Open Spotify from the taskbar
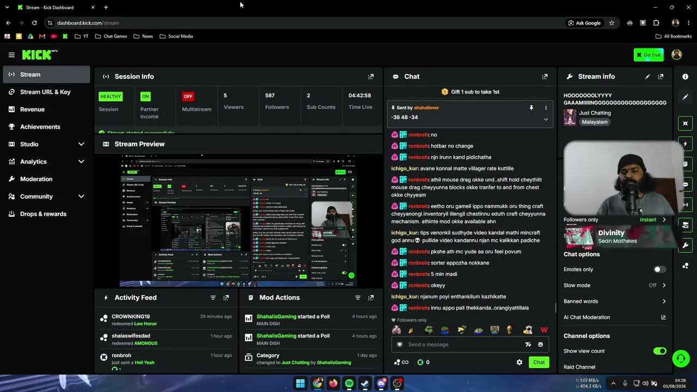697x392 pixels. point(349,383)
